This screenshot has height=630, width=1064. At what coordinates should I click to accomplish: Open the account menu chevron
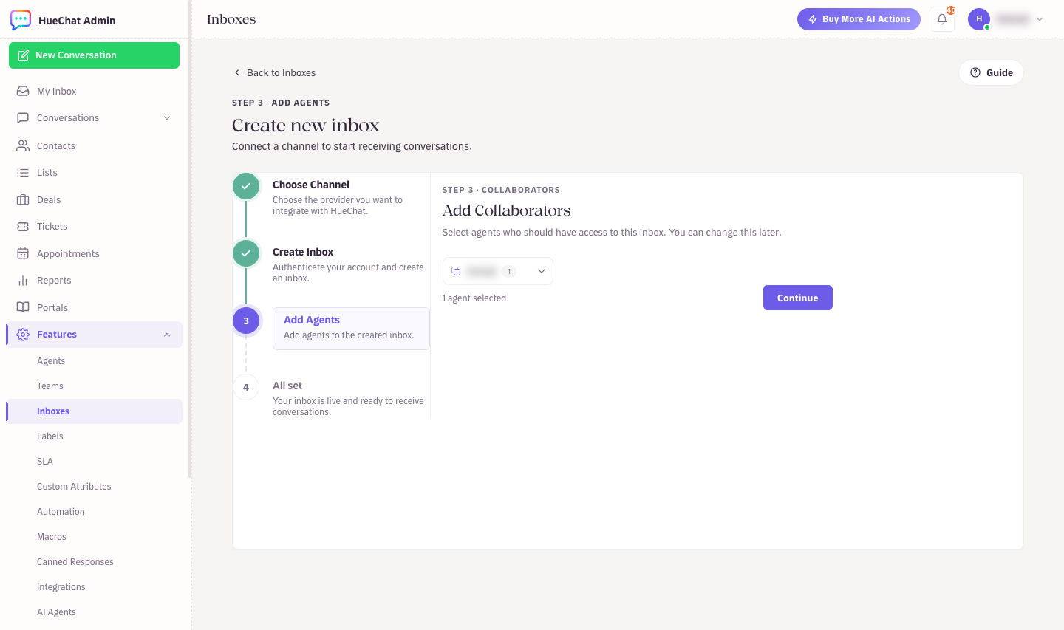(x=1040, y=19)
